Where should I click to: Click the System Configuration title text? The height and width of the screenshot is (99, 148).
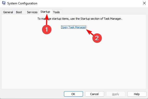pyautogui.click(x=22, y=3)
